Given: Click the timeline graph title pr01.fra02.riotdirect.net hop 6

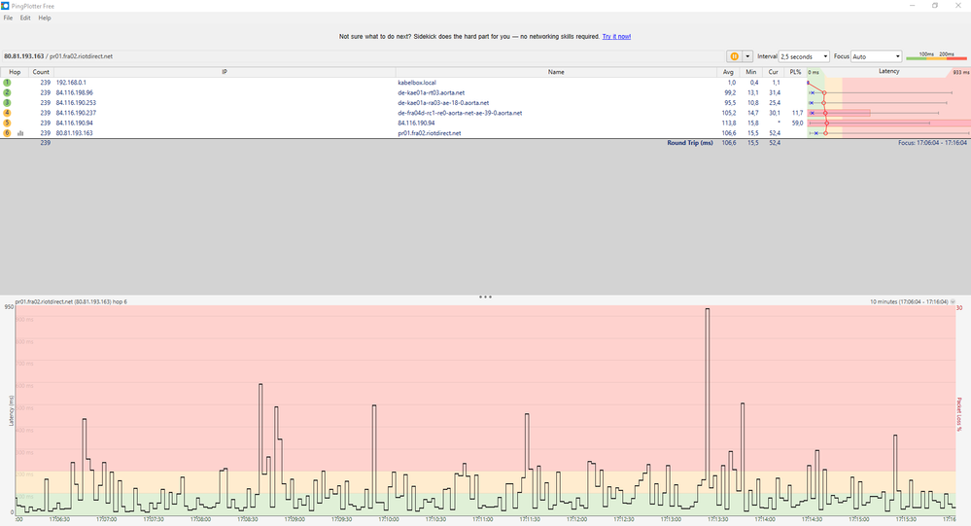Looking at the screenshot, I should point(71,301).
